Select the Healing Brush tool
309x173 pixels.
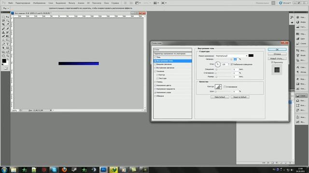[x=3, y=29]
